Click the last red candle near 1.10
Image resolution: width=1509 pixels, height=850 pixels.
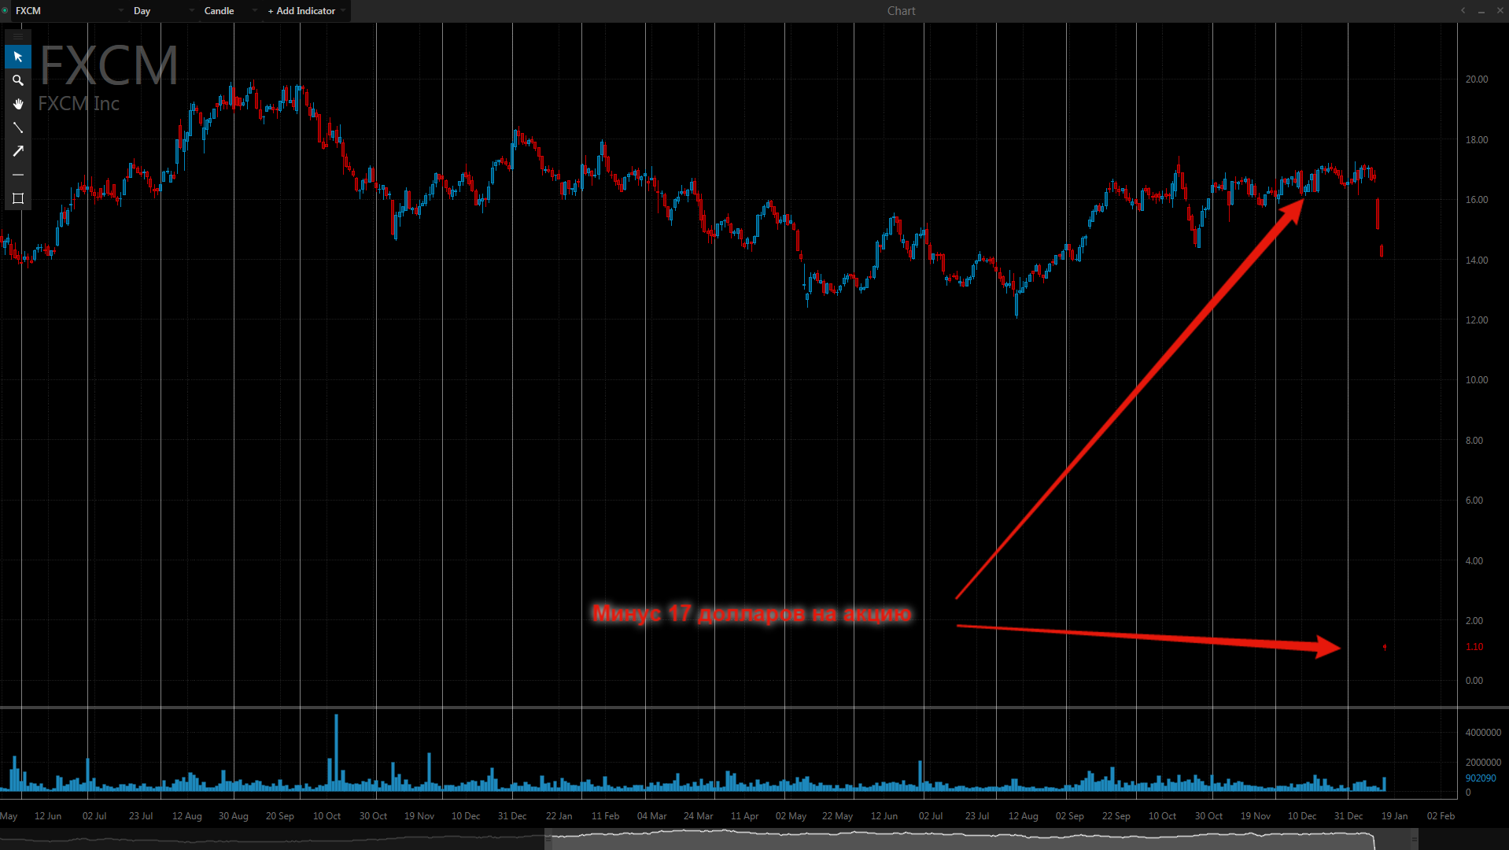(x=1385, y=648)
